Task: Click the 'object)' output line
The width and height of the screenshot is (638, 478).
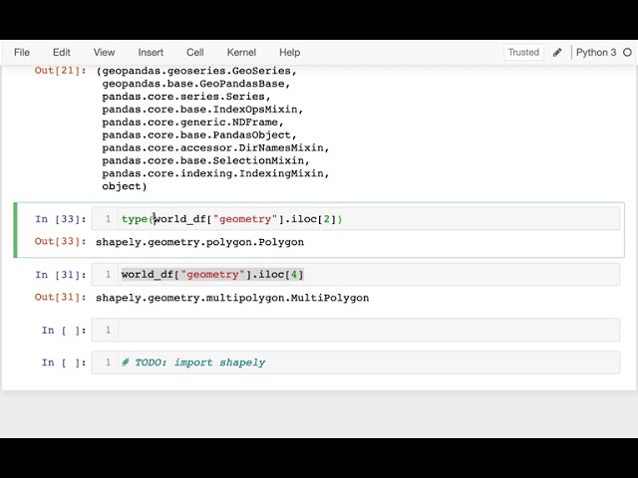Action: point(124,186)
